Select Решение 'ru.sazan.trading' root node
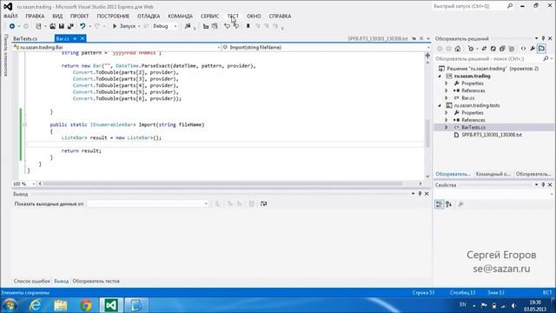 (493, 69)
